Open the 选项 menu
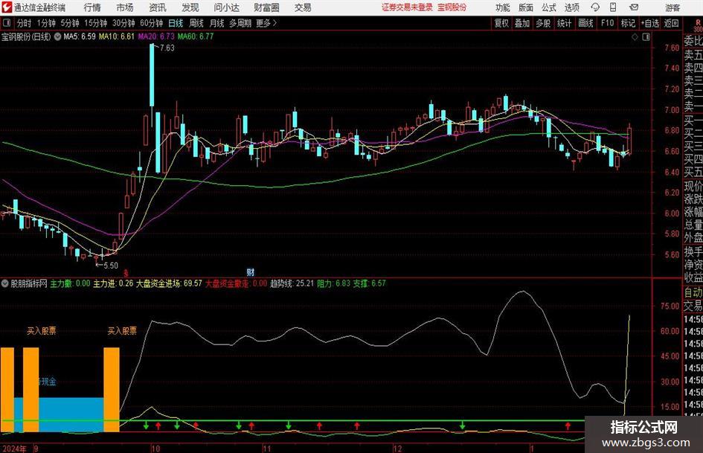The width and height of the screenshot is (703, 453). [x=572, y=7]
